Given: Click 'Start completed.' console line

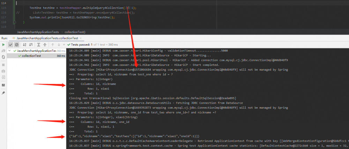Looking at the screenshot, I should [x=144, y=65].
